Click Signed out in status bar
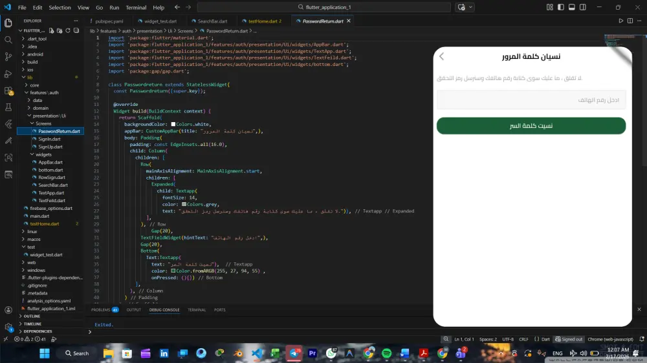Viewport: 647px width, 363px height. click(x=569, y=339)
